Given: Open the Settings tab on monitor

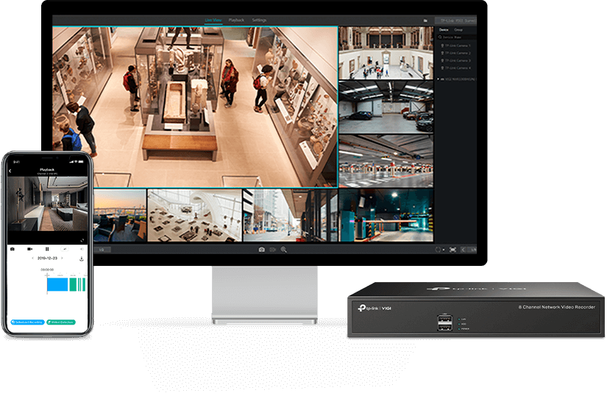Looking at the screenshot, I should click(259, 20).
